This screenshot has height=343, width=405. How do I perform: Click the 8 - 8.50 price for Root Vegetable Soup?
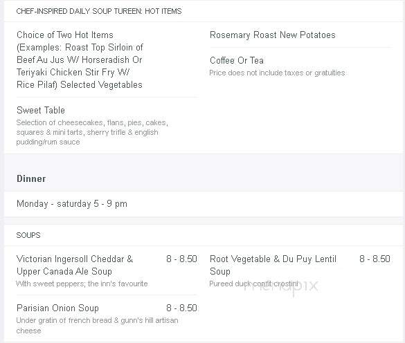375,259
